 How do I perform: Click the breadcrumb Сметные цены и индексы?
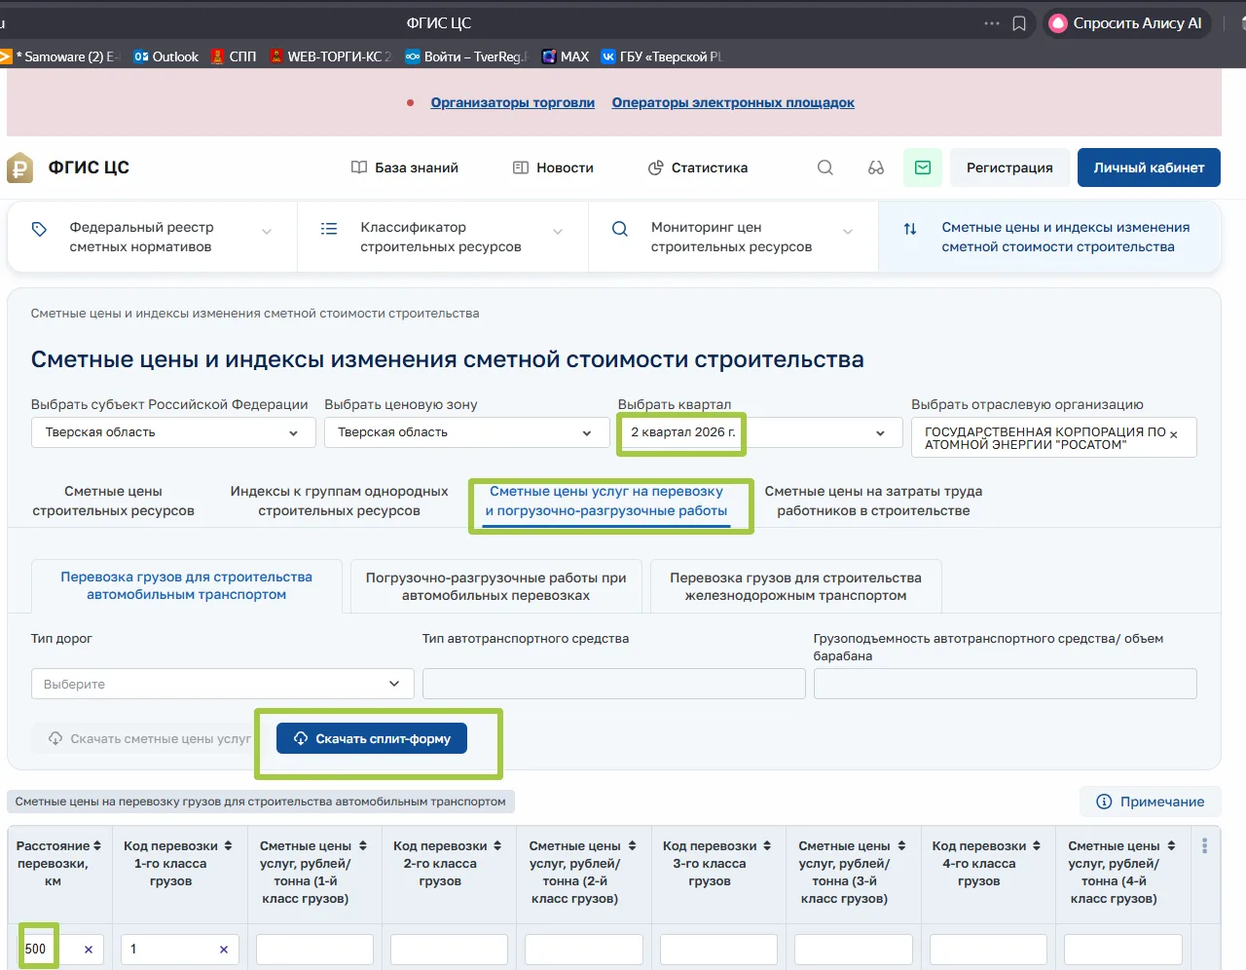point(255,314)
